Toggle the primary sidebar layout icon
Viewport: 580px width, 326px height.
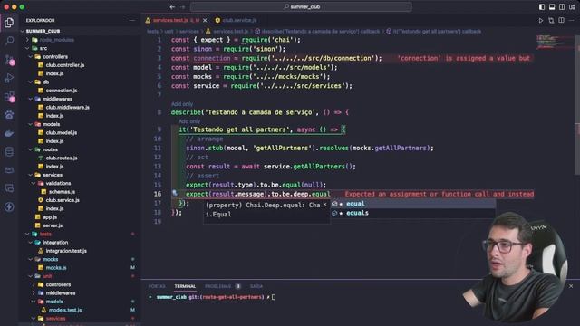point(542,6)
